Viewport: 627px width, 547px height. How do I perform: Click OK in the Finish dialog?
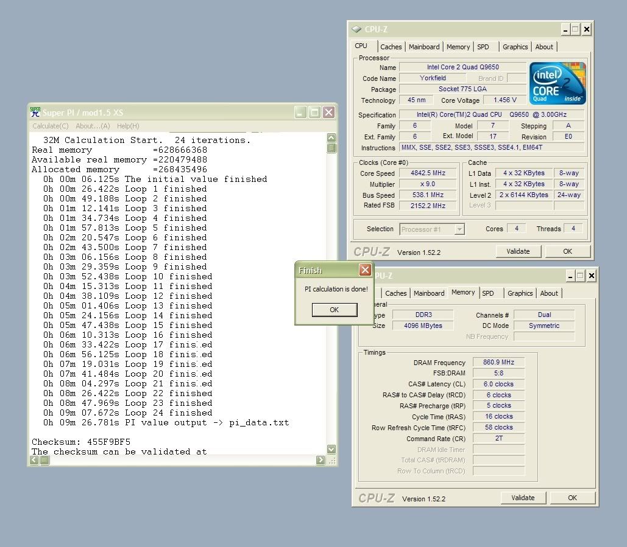(335, 310)
